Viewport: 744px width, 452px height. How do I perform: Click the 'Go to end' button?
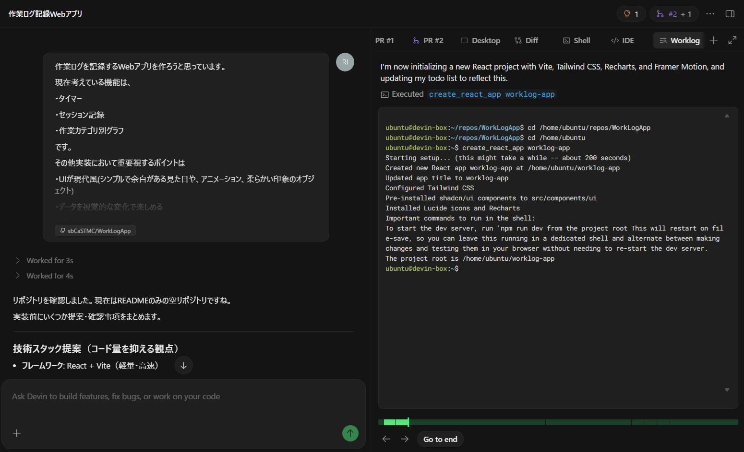pyautogui.click(x=440, y=439)
